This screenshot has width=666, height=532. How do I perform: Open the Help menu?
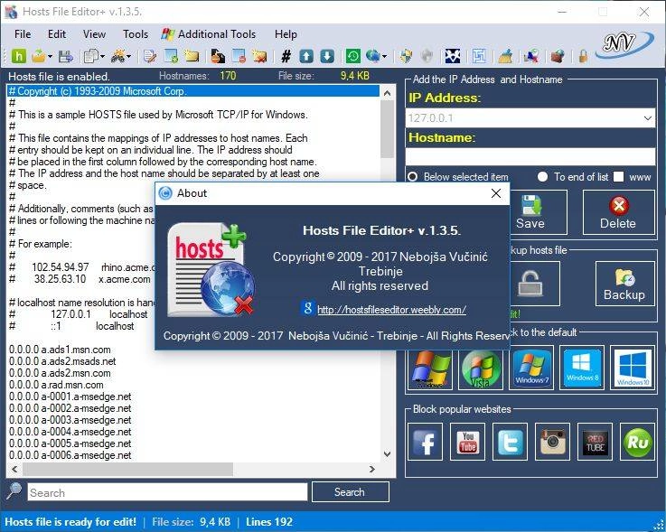286,34
